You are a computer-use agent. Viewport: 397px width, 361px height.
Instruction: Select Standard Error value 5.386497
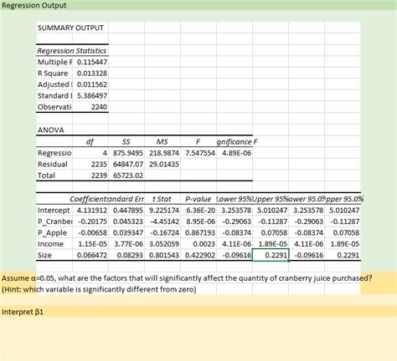[x=92, y=95]
